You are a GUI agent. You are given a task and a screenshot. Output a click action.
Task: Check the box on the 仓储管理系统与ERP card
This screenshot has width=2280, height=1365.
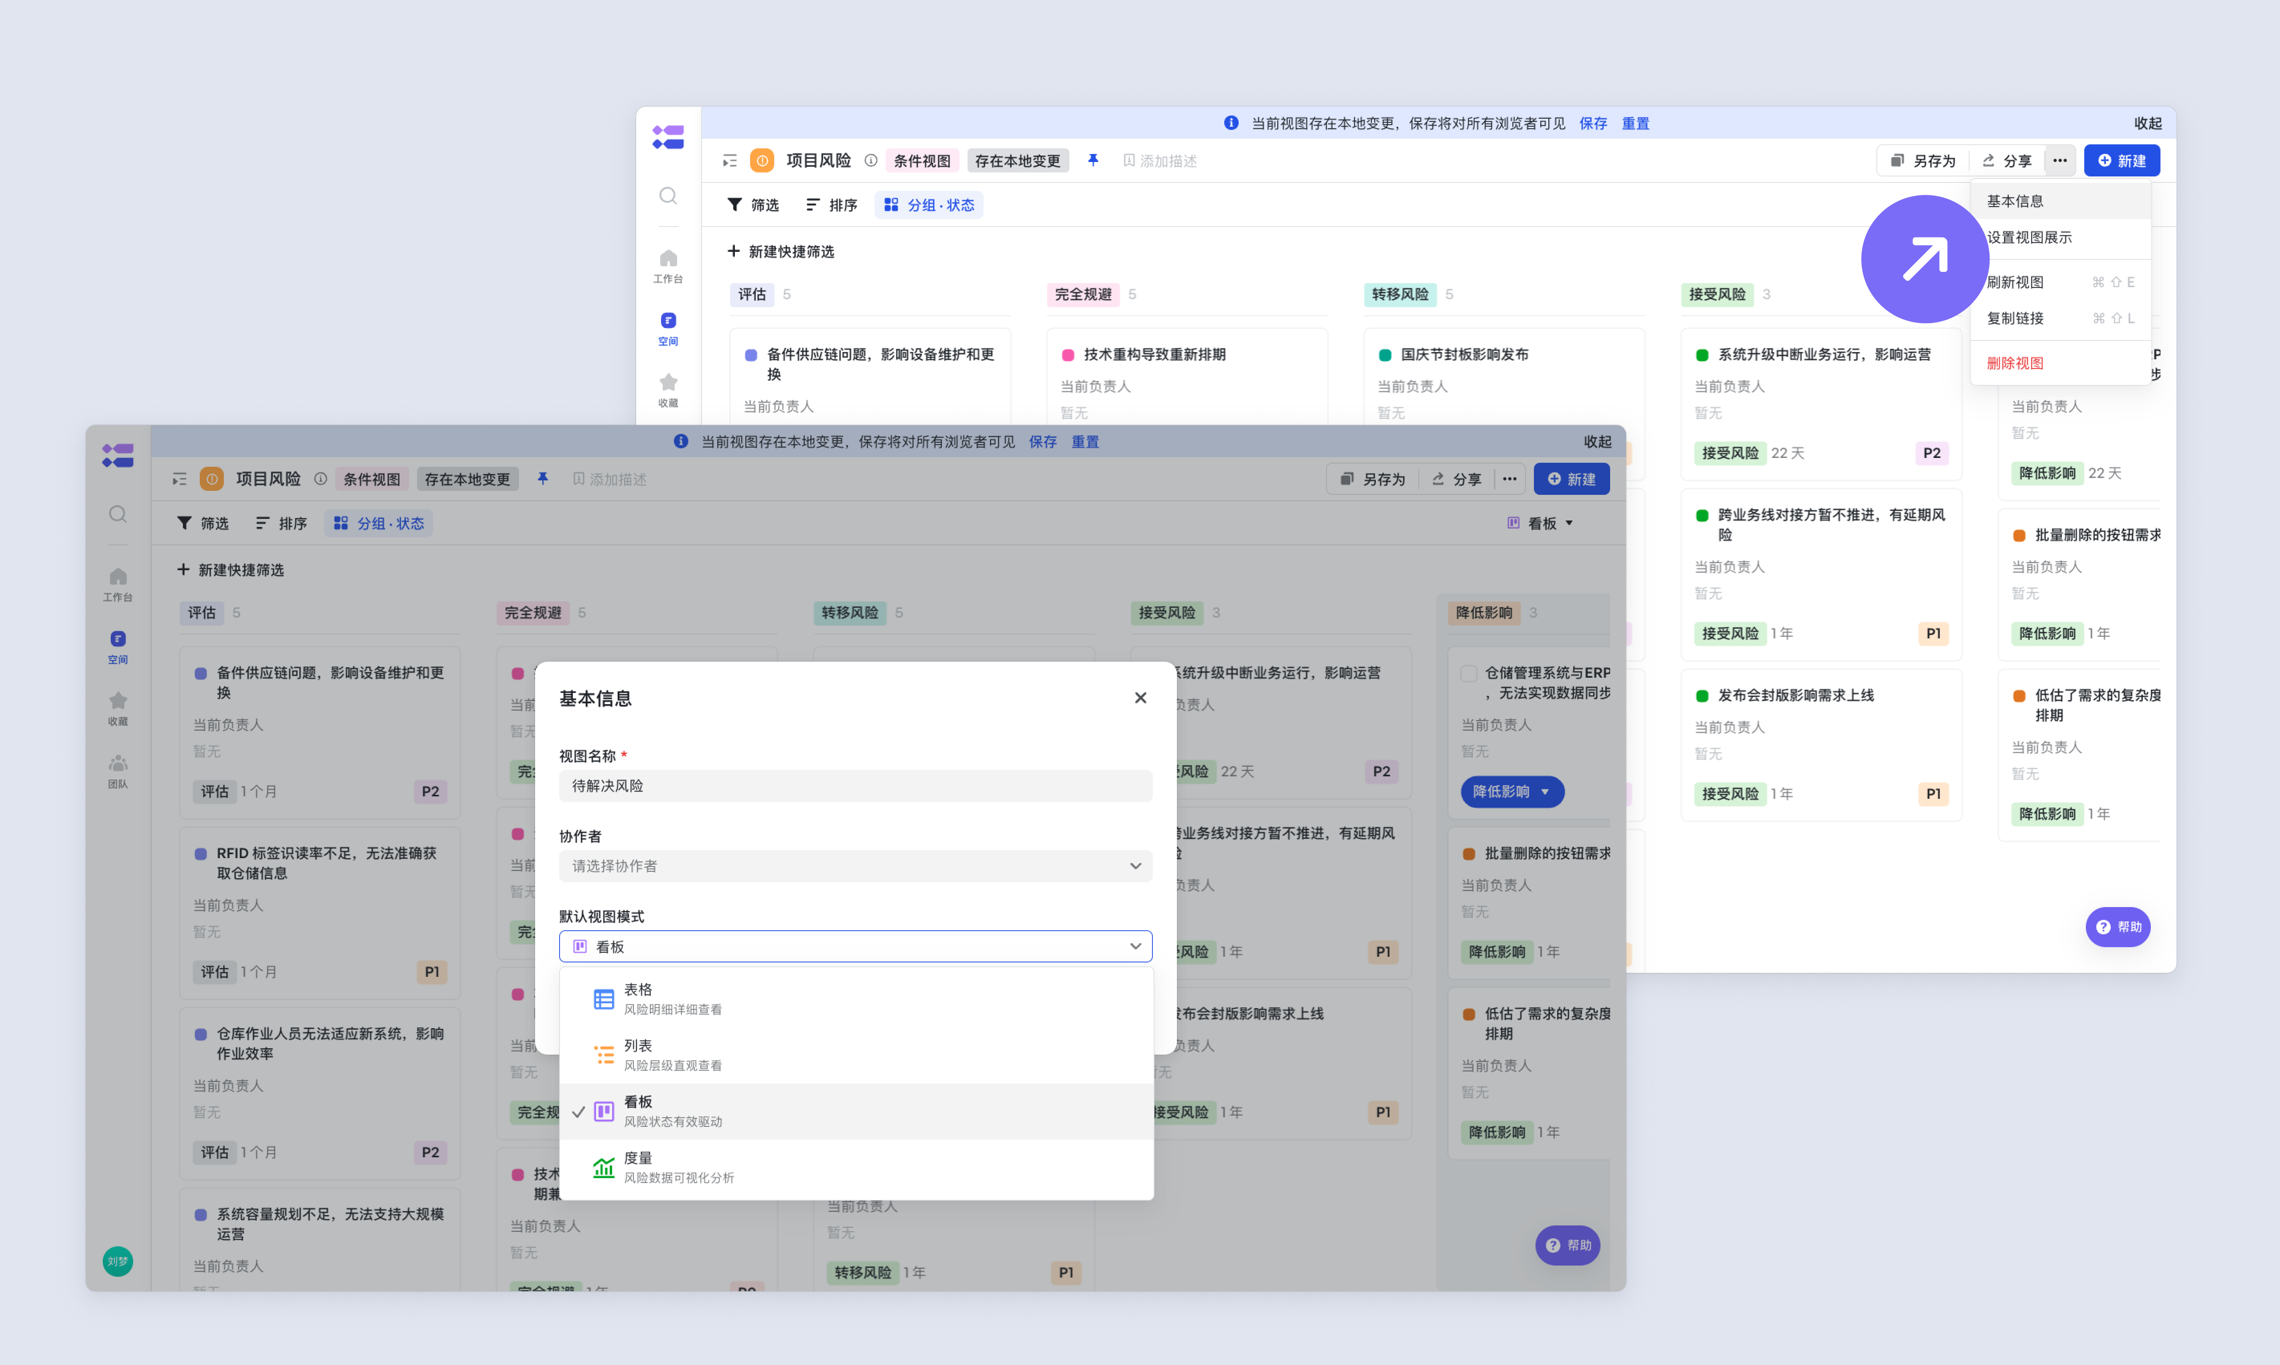tap(1469, 673)
